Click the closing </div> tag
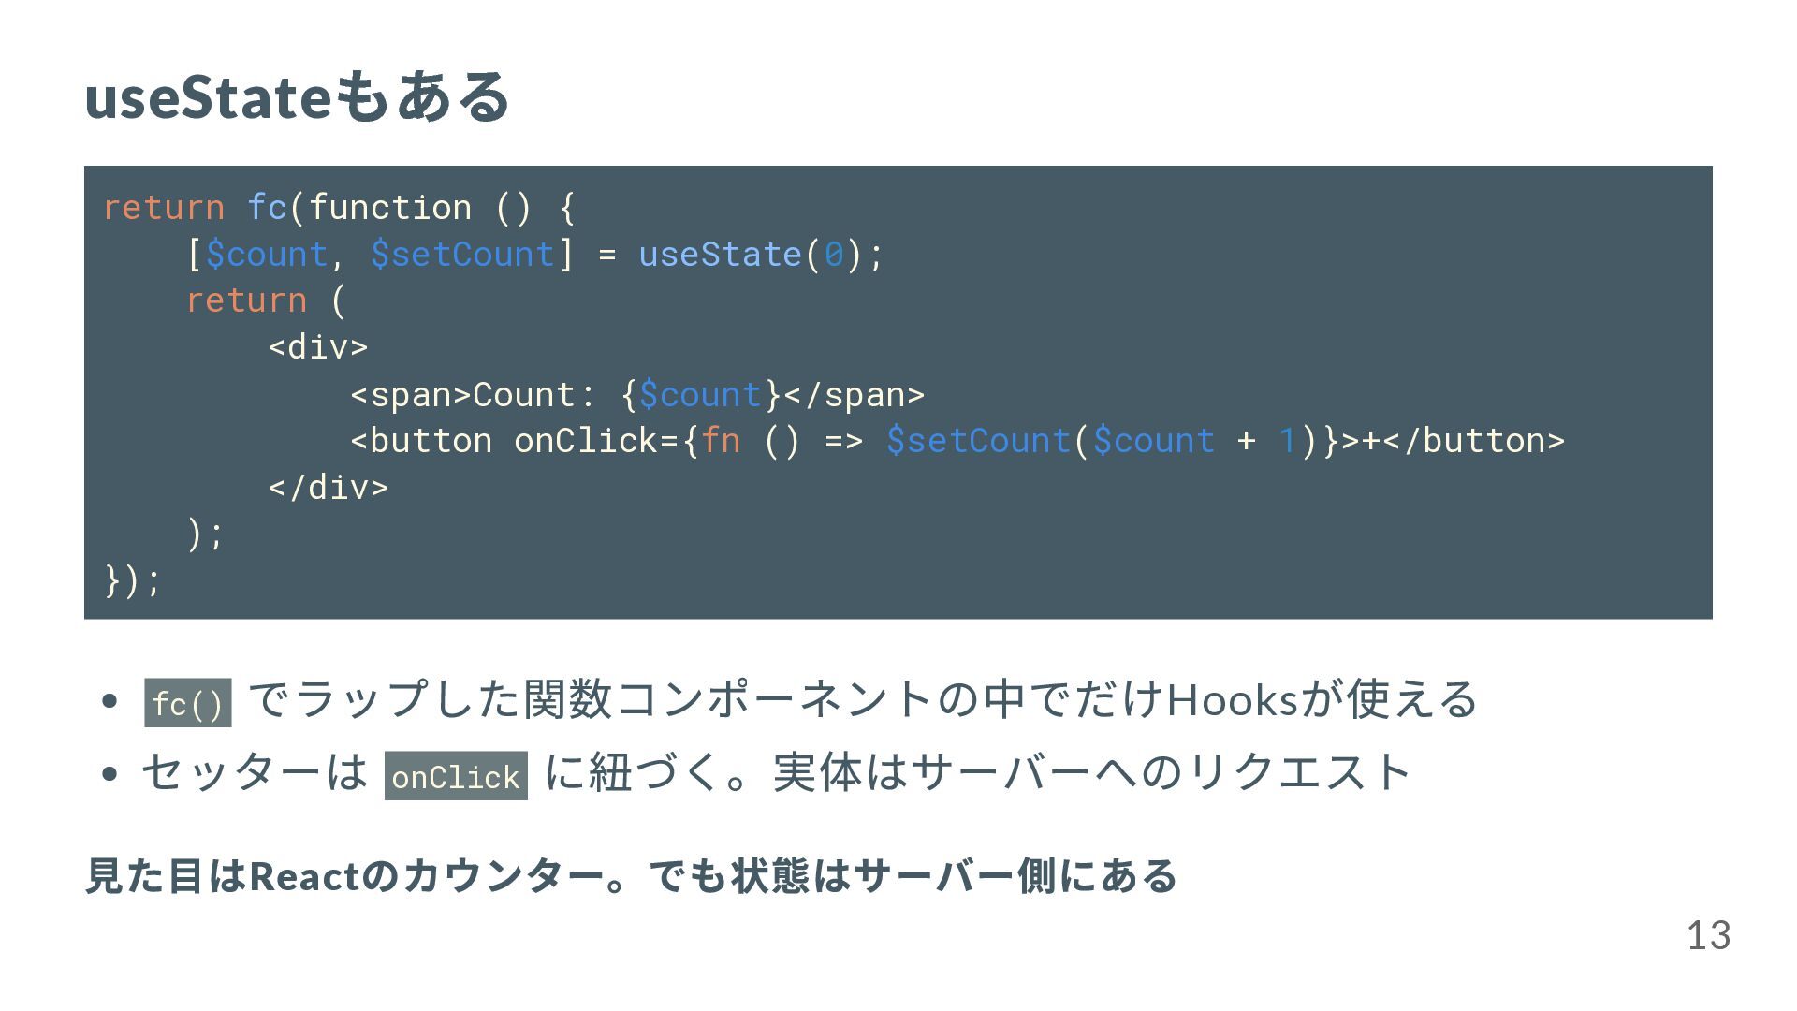 click(x=329, y=487)
